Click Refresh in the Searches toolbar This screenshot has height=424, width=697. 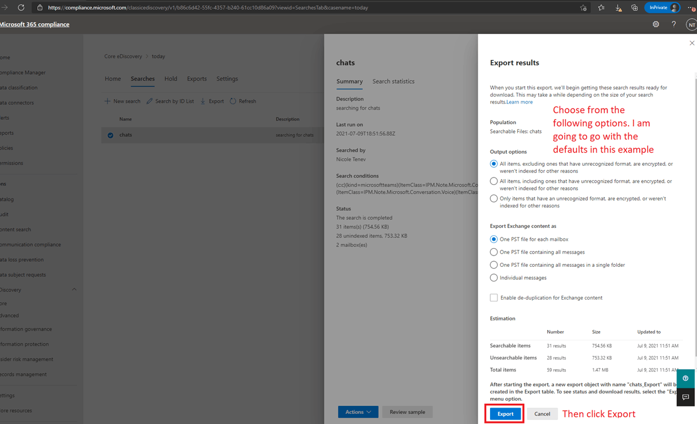click(243, 101)
